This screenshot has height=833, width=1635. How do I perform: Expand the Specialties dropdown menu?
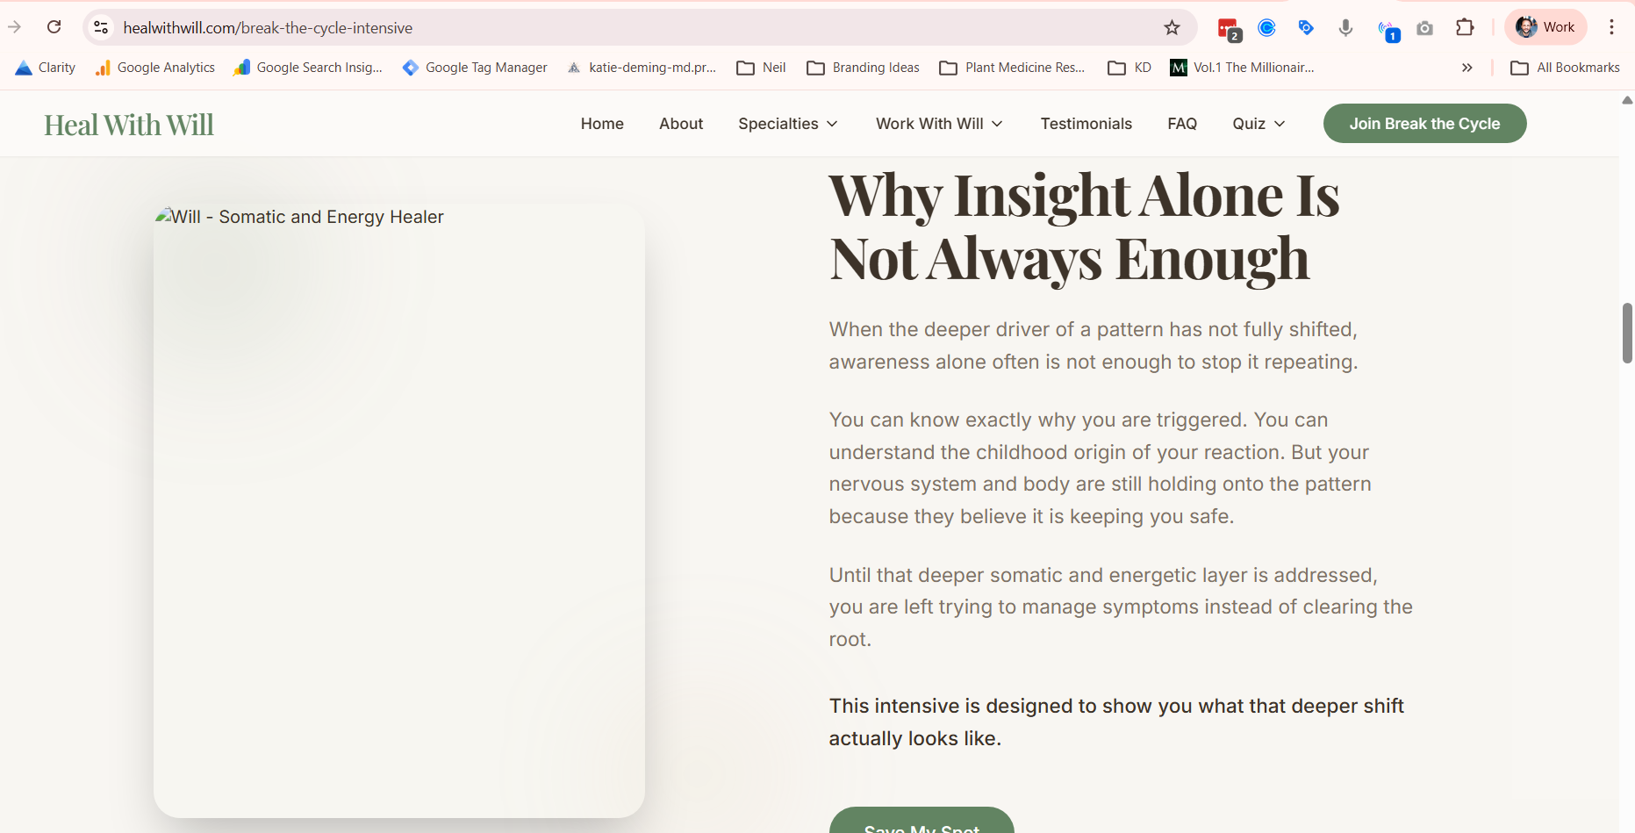tap(787, 124)
